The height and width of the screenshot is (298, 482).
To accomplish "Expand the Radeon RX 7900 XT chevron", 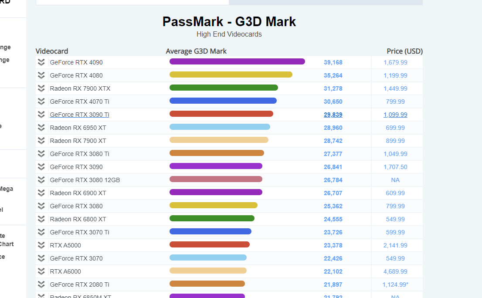I will tap(41, 141).
